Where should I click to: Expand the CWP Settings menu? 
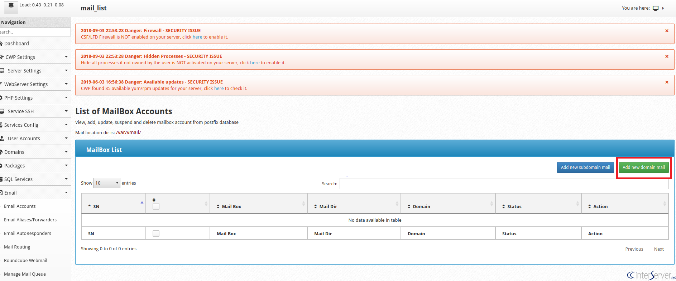coord(66,57)
